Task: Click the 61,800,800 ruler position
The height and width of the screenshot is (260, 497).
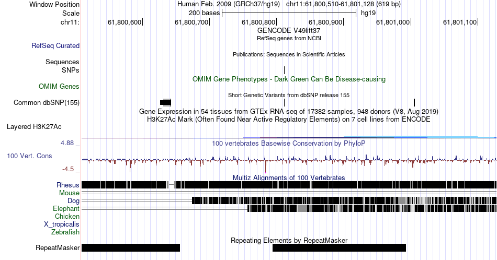Action: click(259, 22)
